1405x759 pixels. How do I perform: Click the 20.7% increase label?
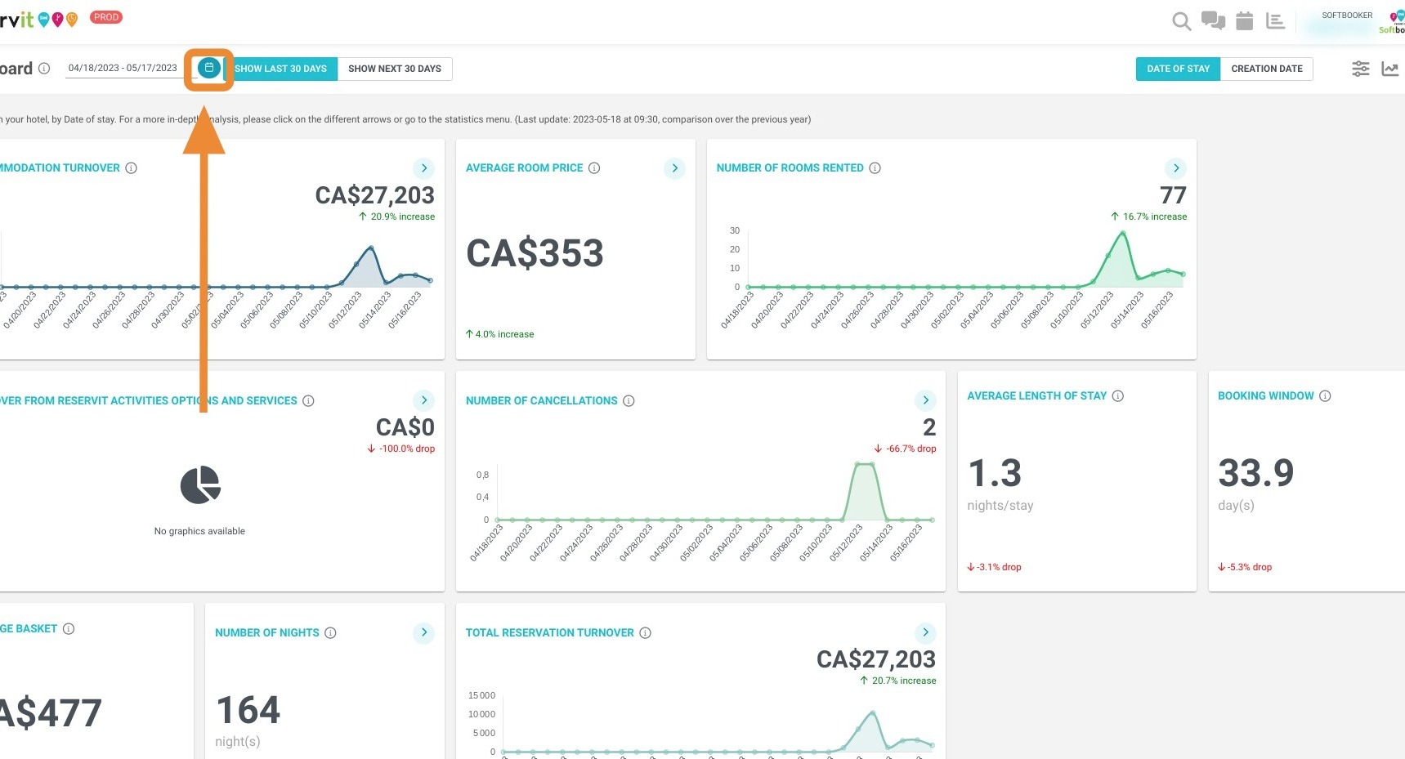897,681
